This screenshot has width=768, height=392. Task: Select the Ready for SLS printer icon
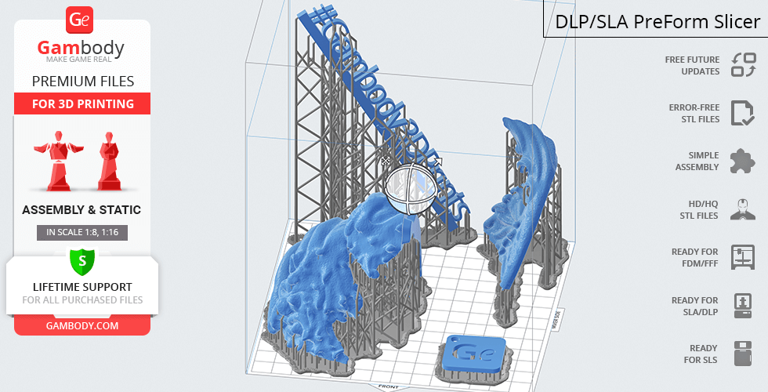pos(742,354)
